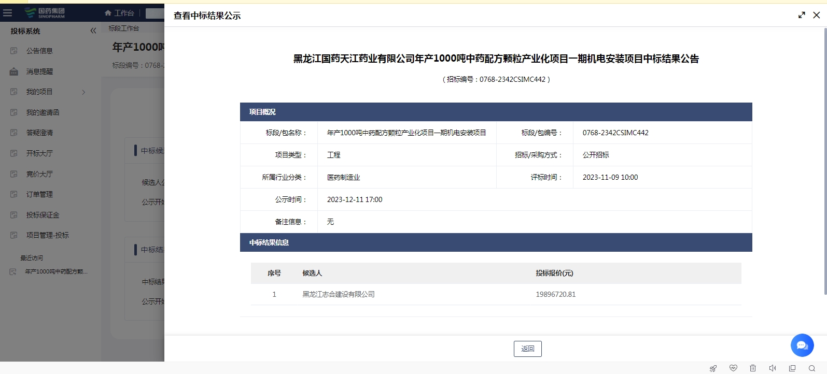Click the 返回 button
827x374 pixels.
[x=528, y=349]
